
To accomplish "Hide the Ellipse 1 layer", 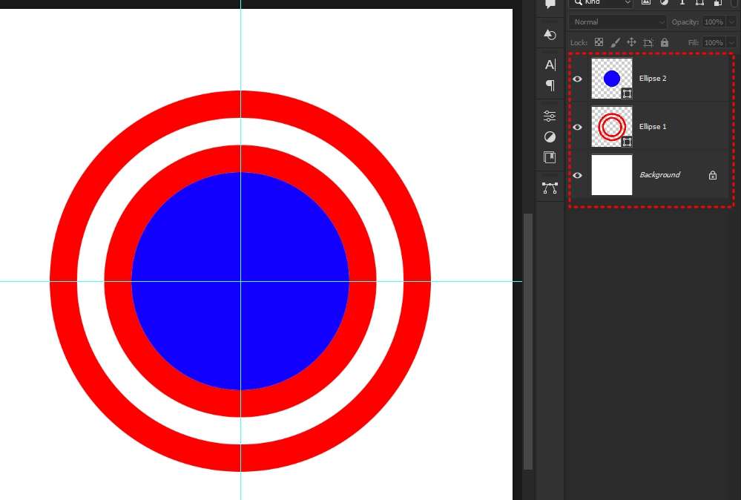I will point(578,127).
